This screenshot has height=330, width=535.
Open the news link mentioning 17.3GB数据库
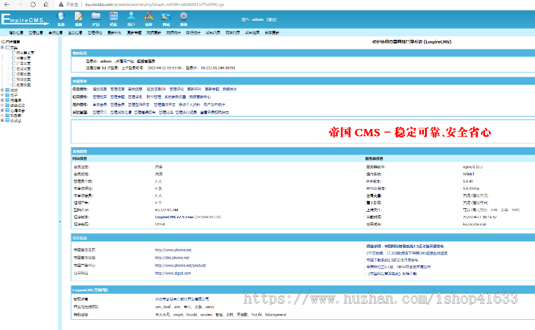[407, 253]
